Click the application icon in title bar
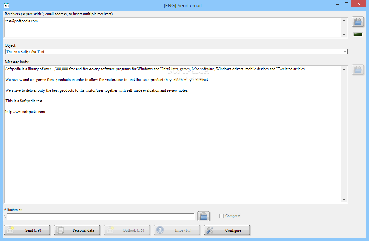This screenshot has height=241, width=369. 7,5
